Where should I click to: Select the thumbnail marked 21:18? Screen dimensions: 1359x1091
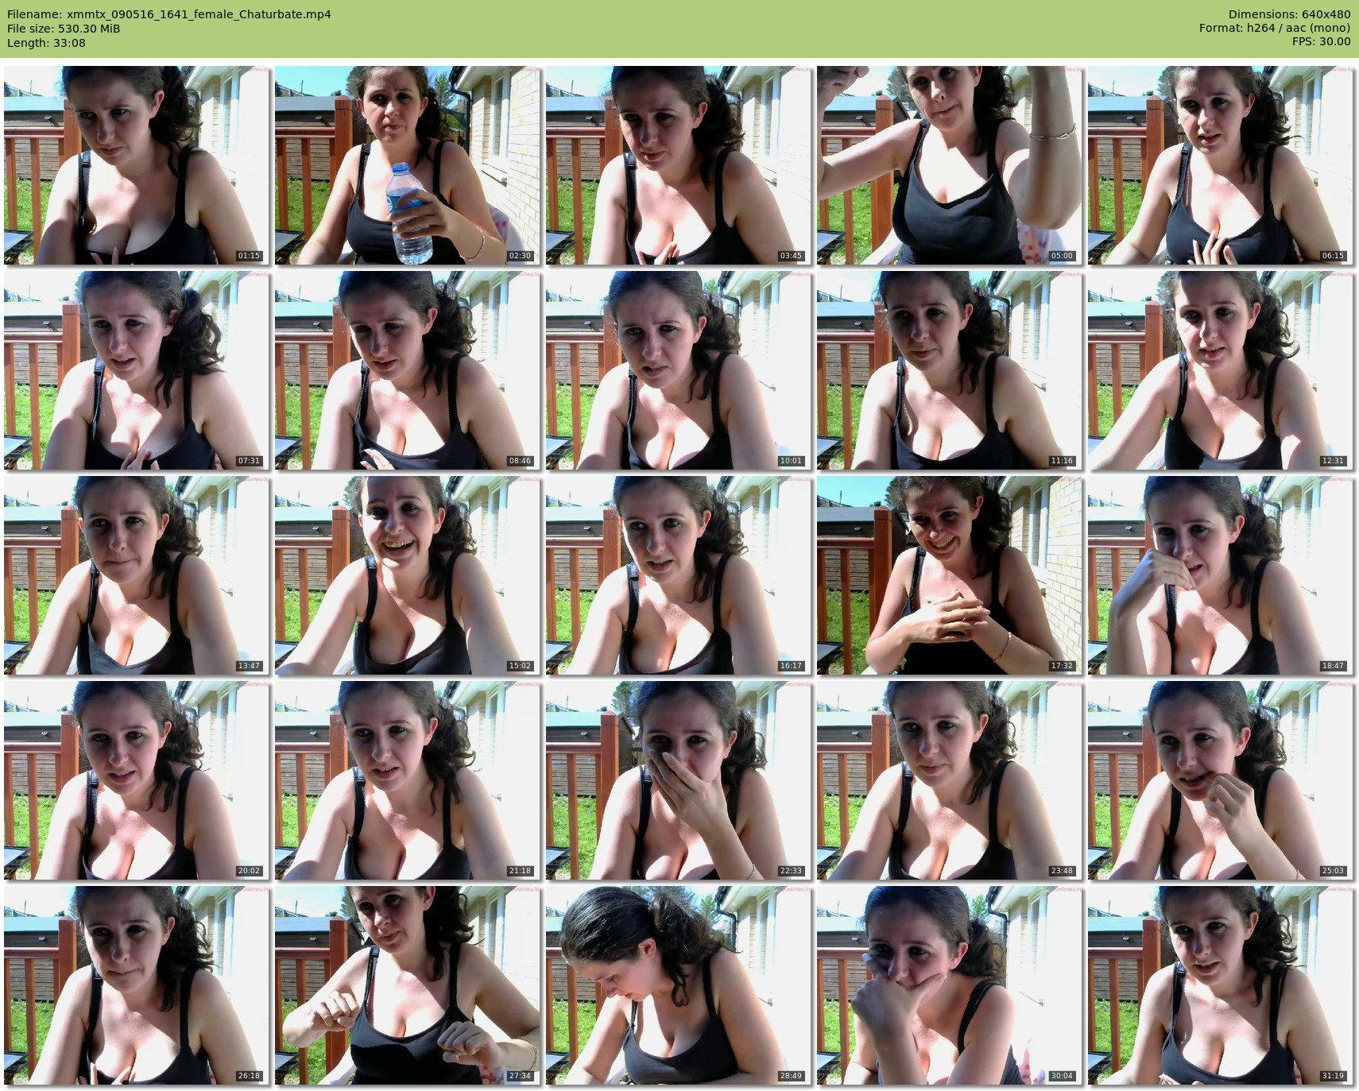coord(408,780)
